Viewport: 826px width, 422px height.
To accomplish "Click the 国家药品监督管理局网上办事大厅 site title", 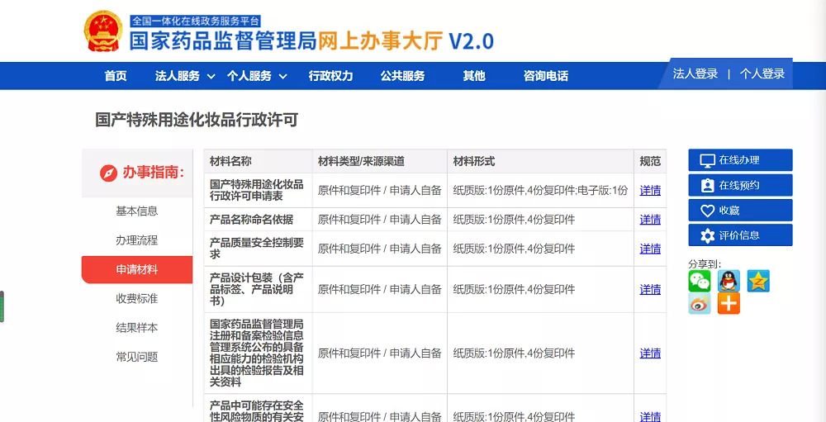I will click(x=311, y=41).
